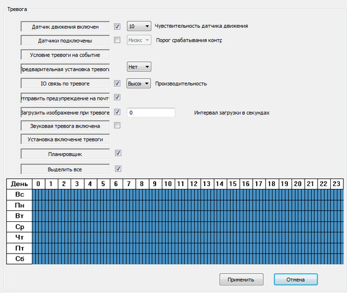Toggle the Планировщик scheduler checkbox
Viewport: 347px width, 293px height.
coord(117,154)
